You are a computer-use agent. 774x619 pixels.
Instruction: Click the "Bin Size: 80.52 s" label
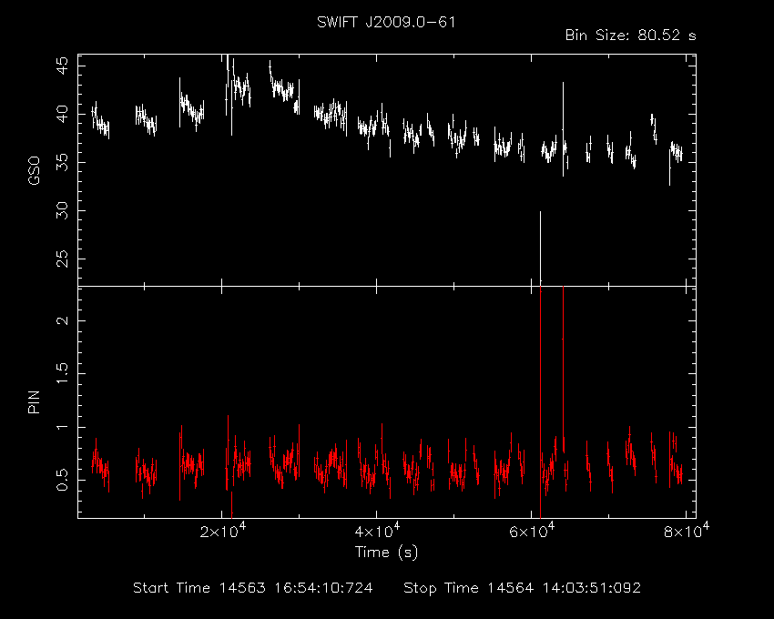coord(630,36)
